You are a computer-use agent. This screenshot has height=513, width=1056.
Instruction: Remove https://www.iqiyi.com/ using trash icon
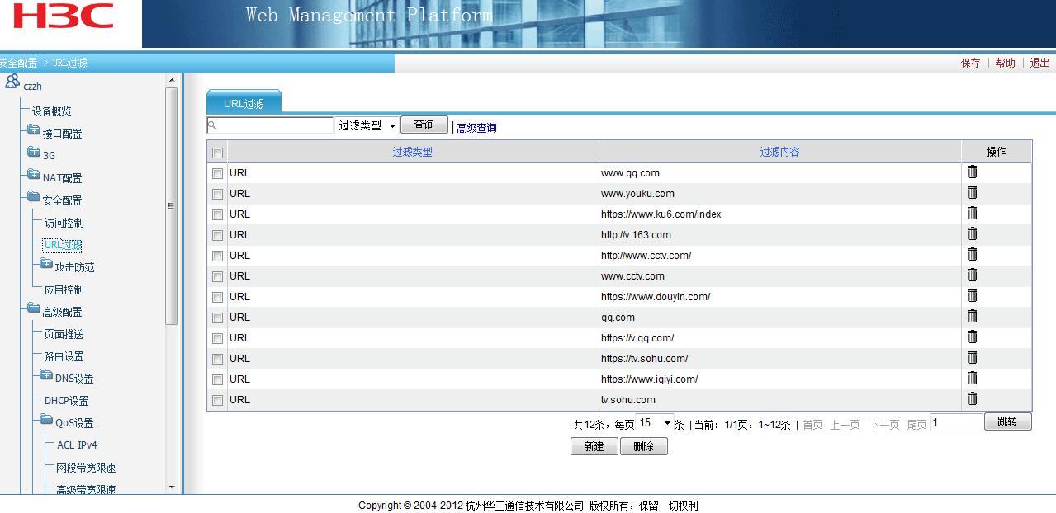tap(973, 378)
